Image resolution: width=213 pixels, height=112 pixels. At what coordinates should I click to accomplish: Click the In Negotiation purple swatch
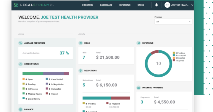(47, 84)
